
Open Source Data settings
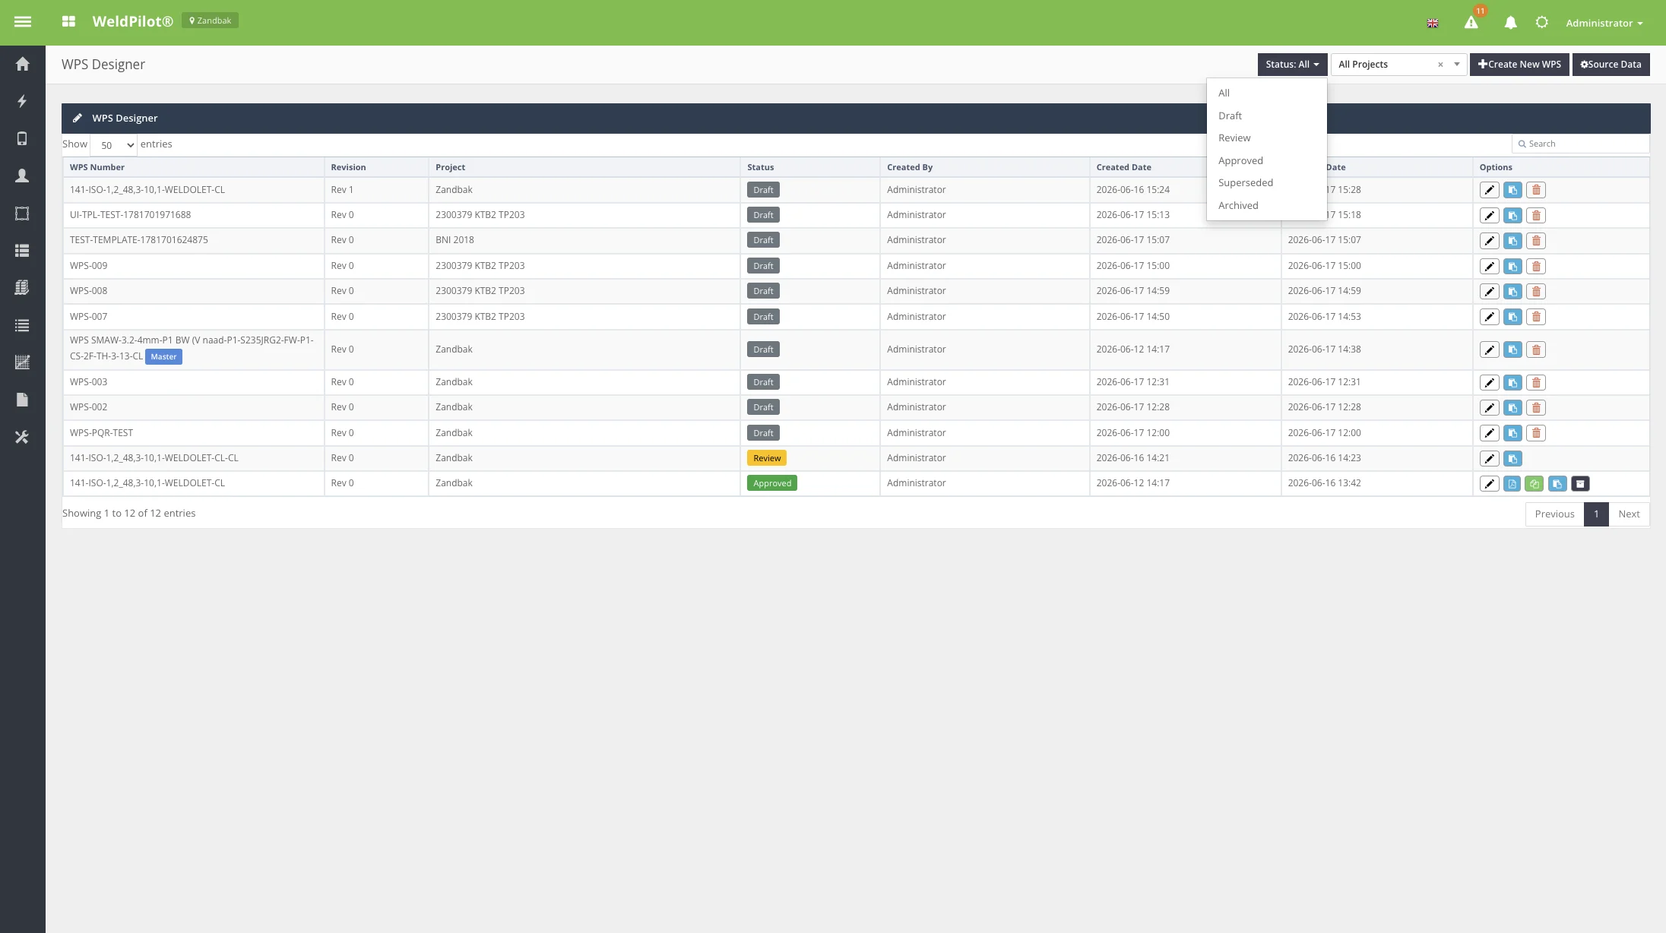click(1611, 65)
